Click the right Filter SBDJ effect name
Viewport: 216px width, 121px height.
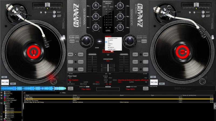[x=130, y=89]
